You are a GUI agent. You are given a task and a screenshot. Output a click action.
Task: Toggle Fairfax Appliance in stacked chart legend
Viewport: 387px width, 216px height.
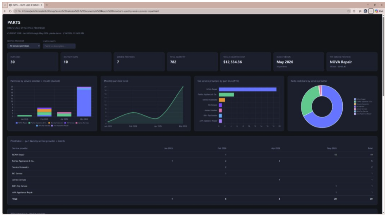tap(38, 123)
